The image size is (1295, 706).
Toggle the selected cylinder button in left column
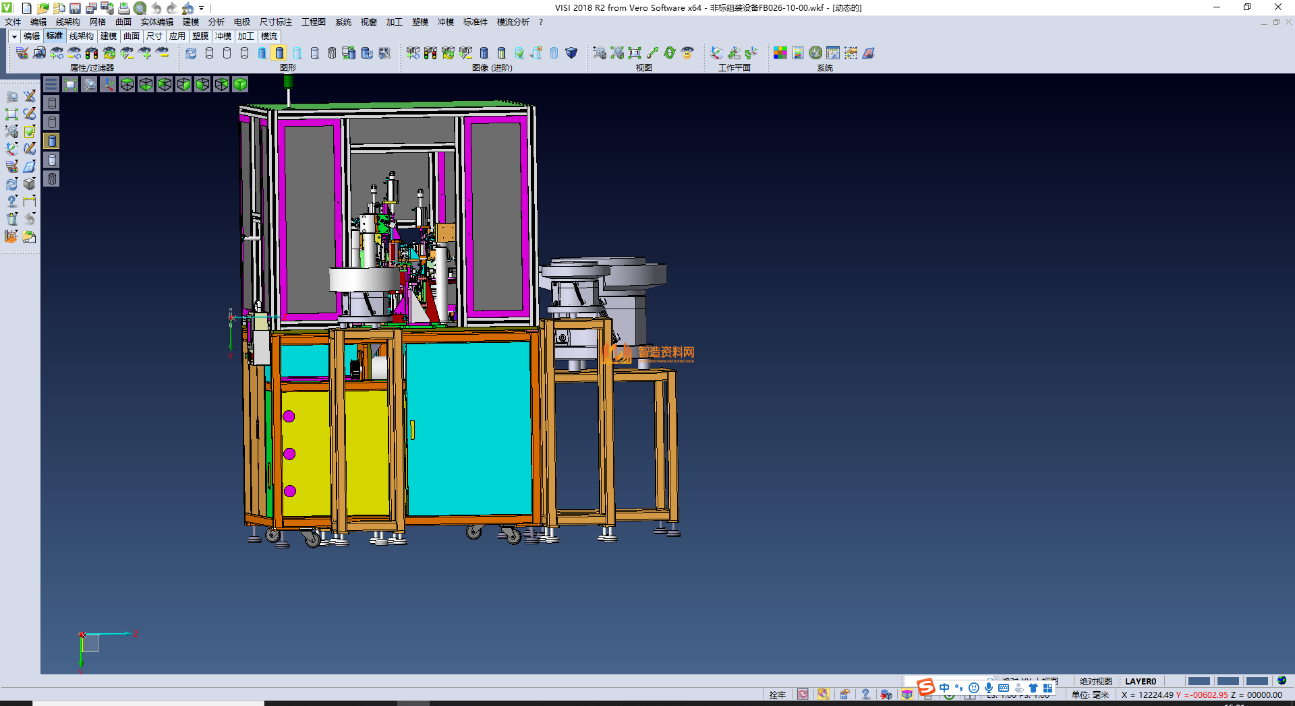click(52, 141)
